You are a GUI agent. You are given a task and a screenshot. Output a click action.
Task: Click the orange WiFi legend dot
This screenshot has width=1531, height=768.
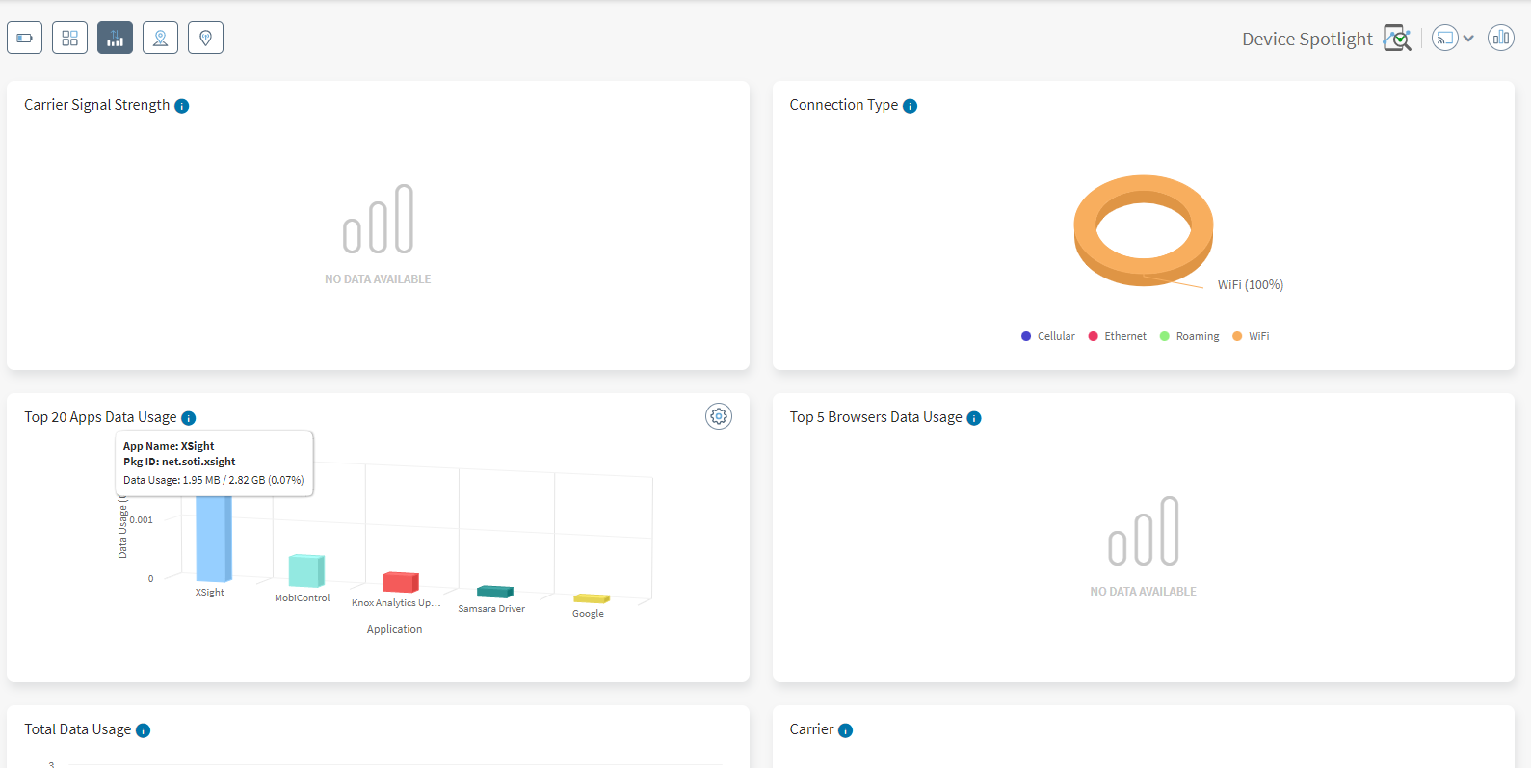pos(1237,336)
